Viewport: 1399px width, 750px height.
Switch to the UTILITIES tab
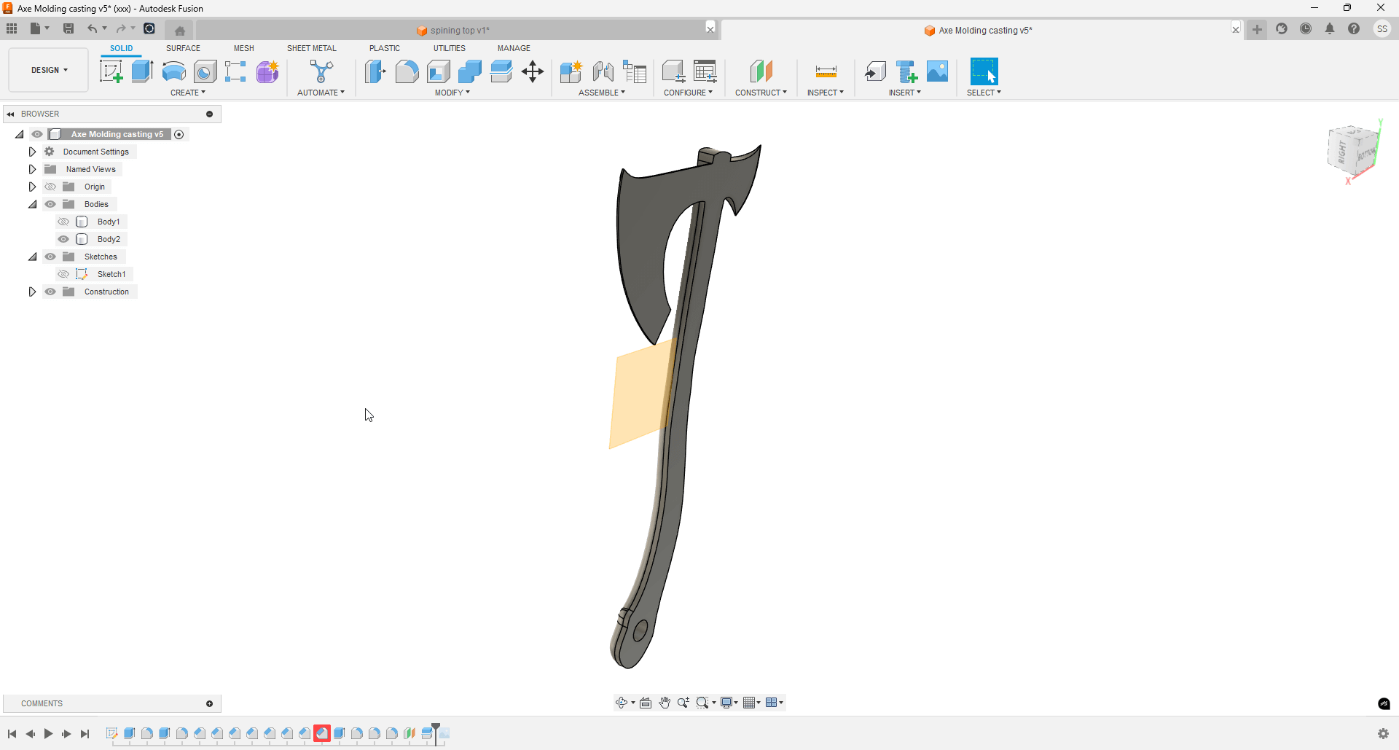coord(450,48)
